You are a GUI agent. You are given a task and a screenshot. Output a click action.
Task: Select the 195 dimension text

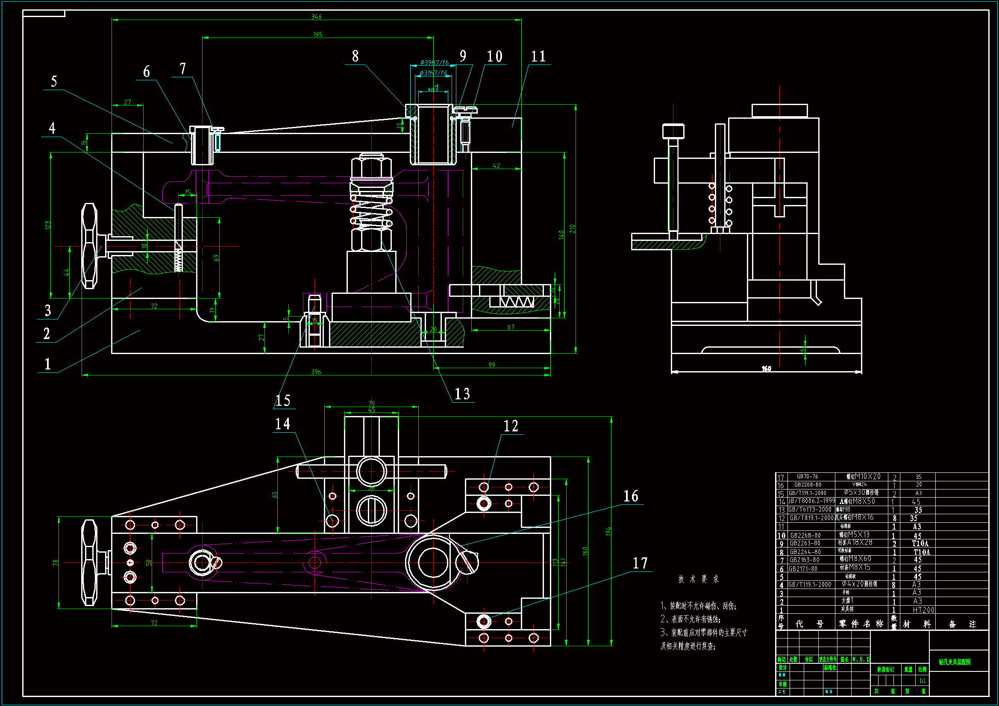pyautogui.click(x=317, y=34)
